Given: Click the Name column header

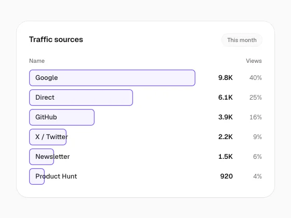Looking at the screenshot, I should [x=37, y=61].
